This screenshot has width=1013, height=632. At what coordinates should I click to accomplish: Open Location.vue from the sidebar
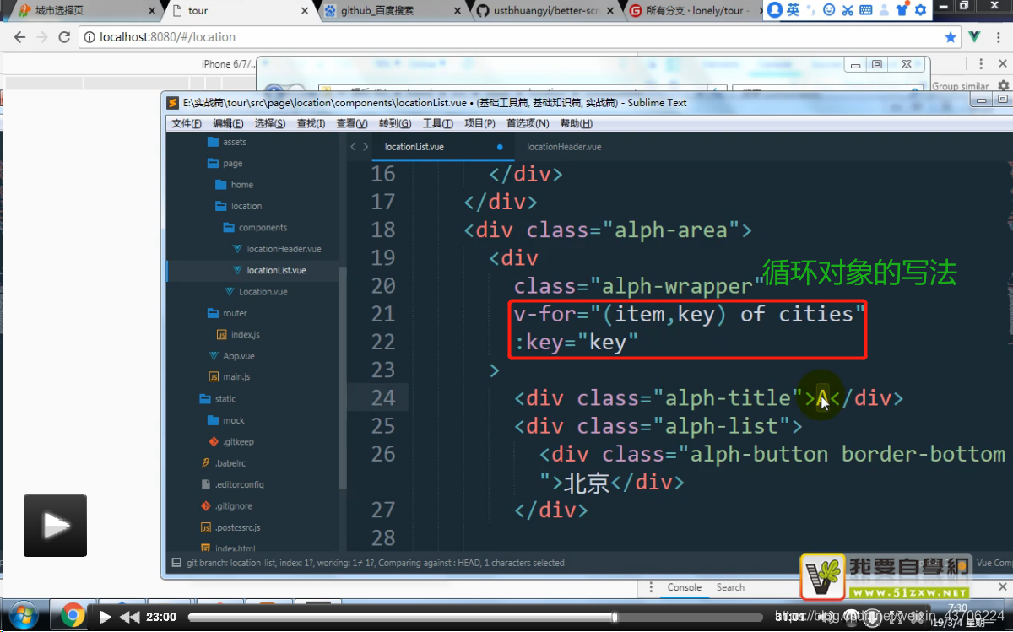[256, 292]
